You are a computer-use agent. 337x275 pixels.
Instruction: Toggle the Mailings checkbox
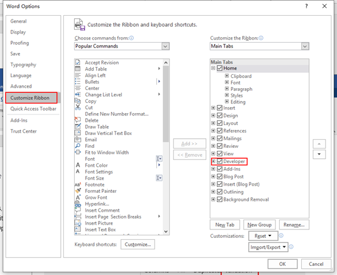pos(220,138)
